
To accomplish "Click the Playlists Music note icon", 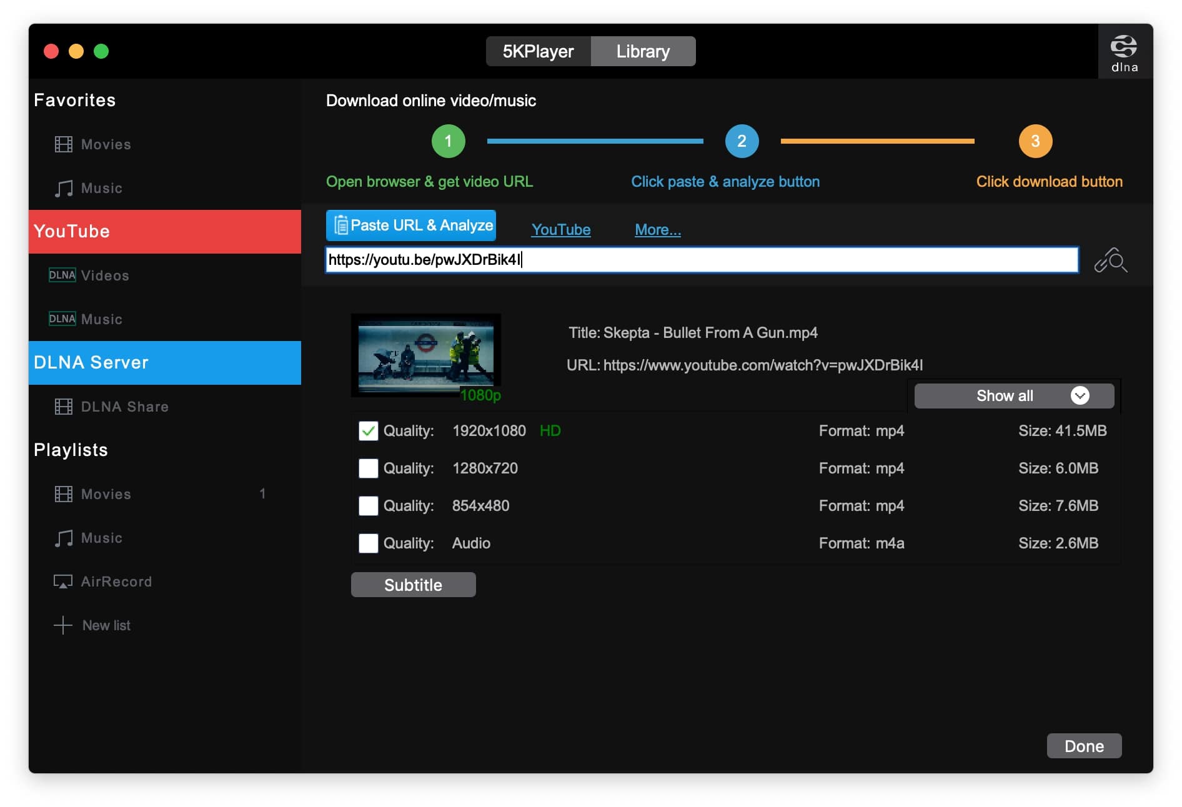I will (63, 538).
